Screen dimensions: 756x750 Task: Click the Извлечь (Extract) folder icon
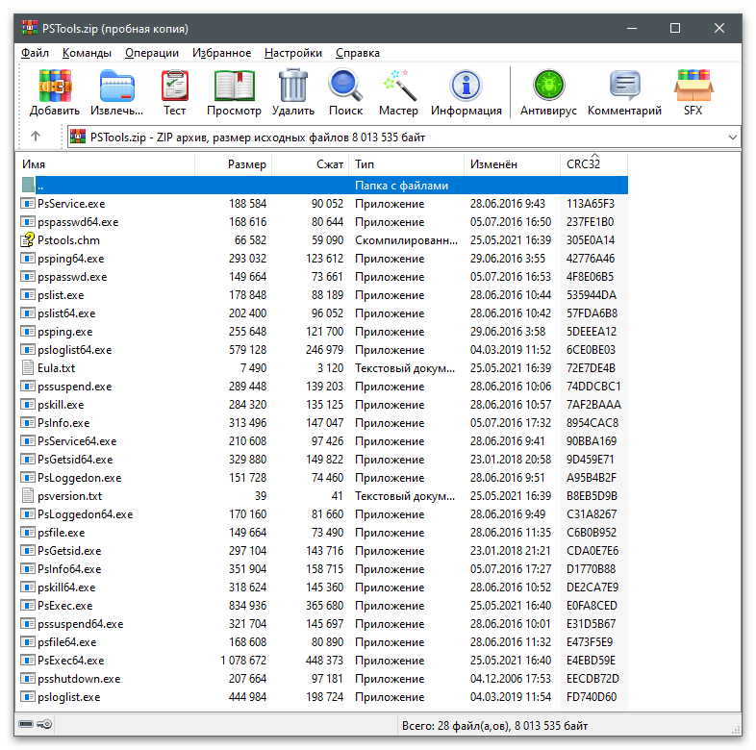pos(116,86)
